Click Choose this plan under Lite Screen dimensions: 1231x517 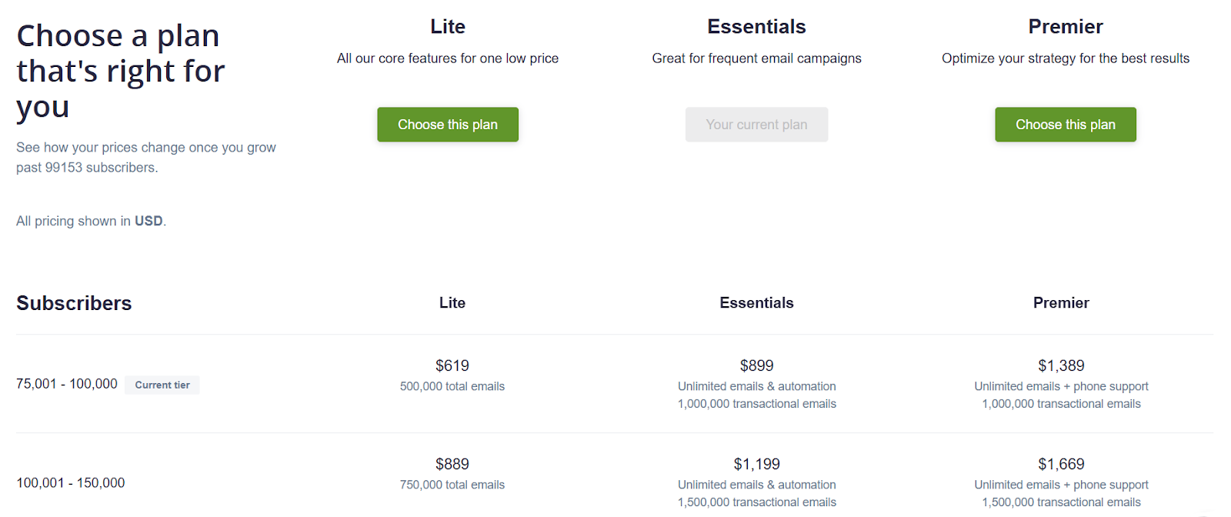pos(447,125)
